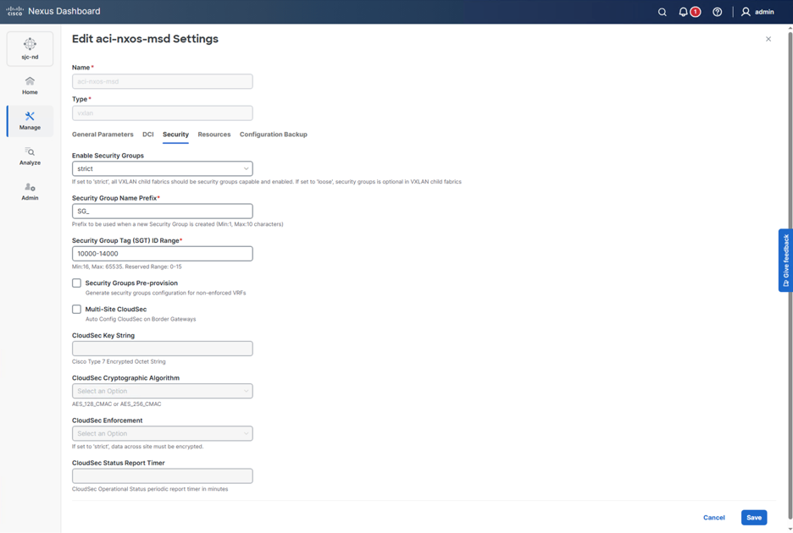793x533 pixels.
Task: Click the 'Edit aci-nxos-msd Settings' heading
Action: [x=145, y=39]
